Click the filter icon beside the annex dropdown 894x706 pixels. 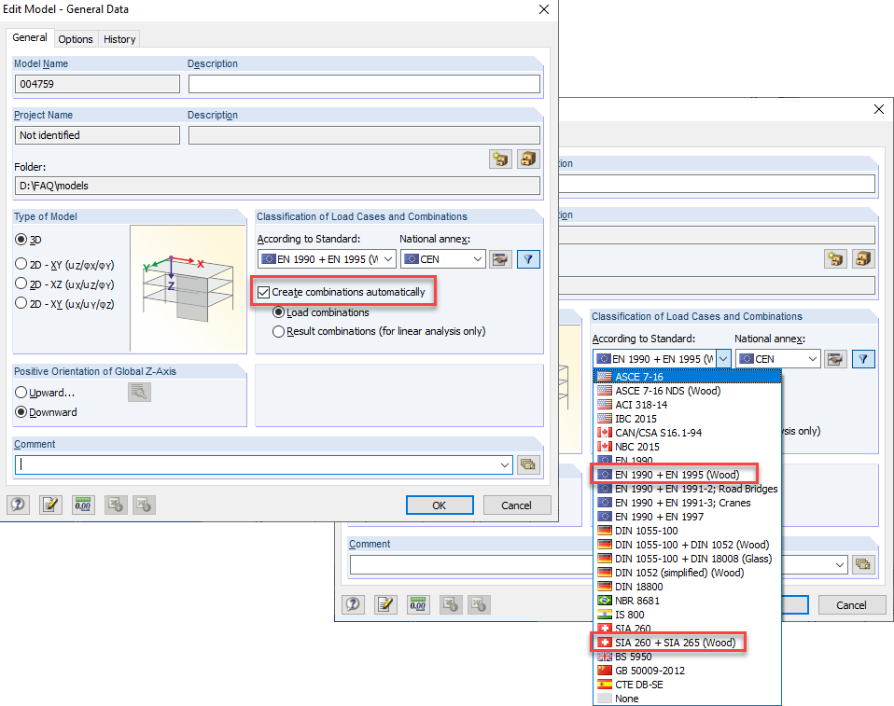[528, 258]
